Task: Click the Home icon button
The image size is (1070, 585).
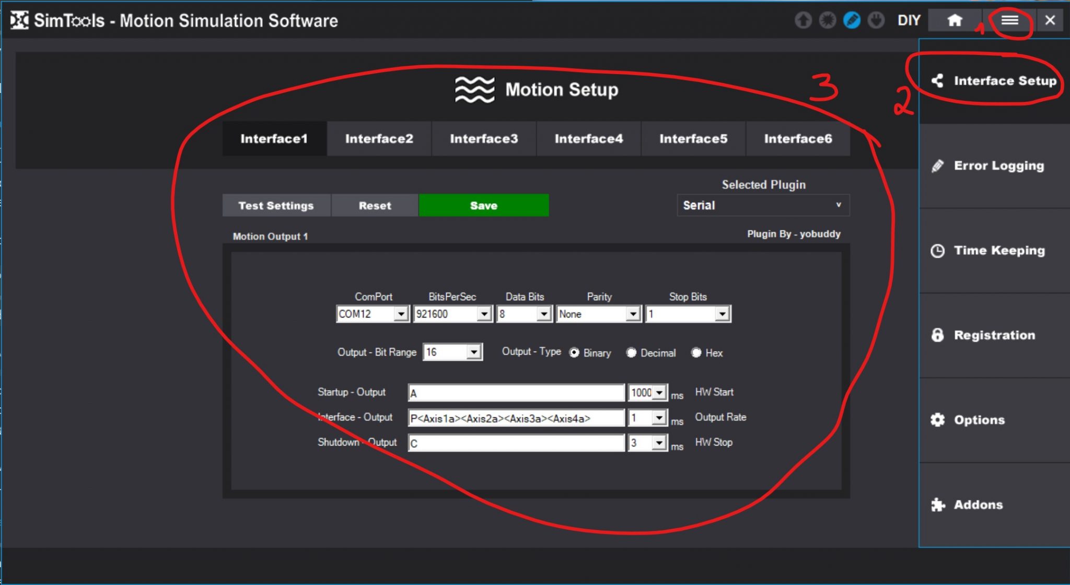Action: (x=955, y=20)
